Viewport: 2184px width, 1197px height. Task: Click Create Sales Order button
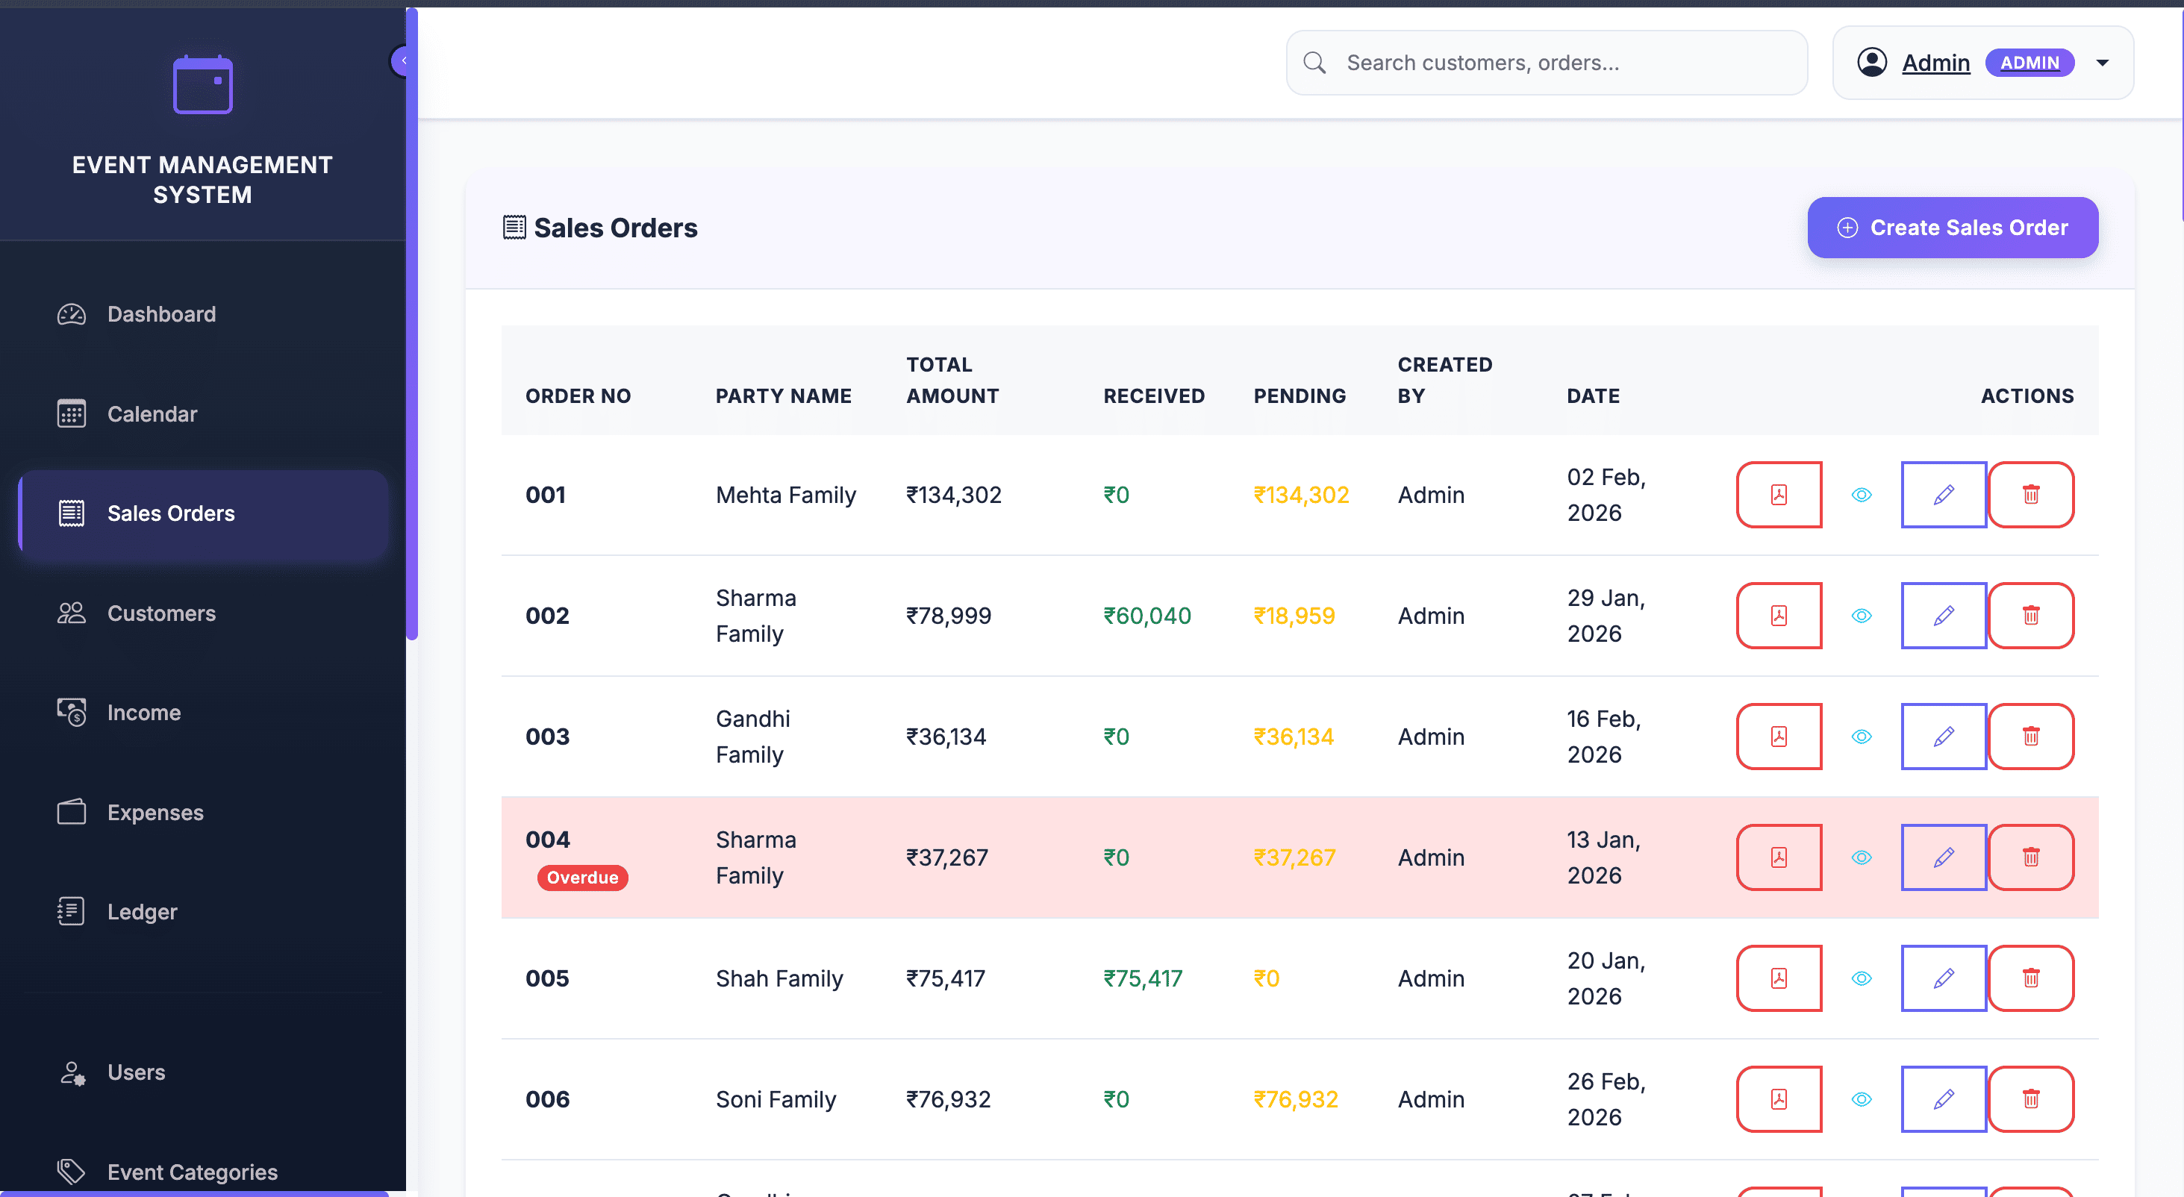[x=1952, y=227]
